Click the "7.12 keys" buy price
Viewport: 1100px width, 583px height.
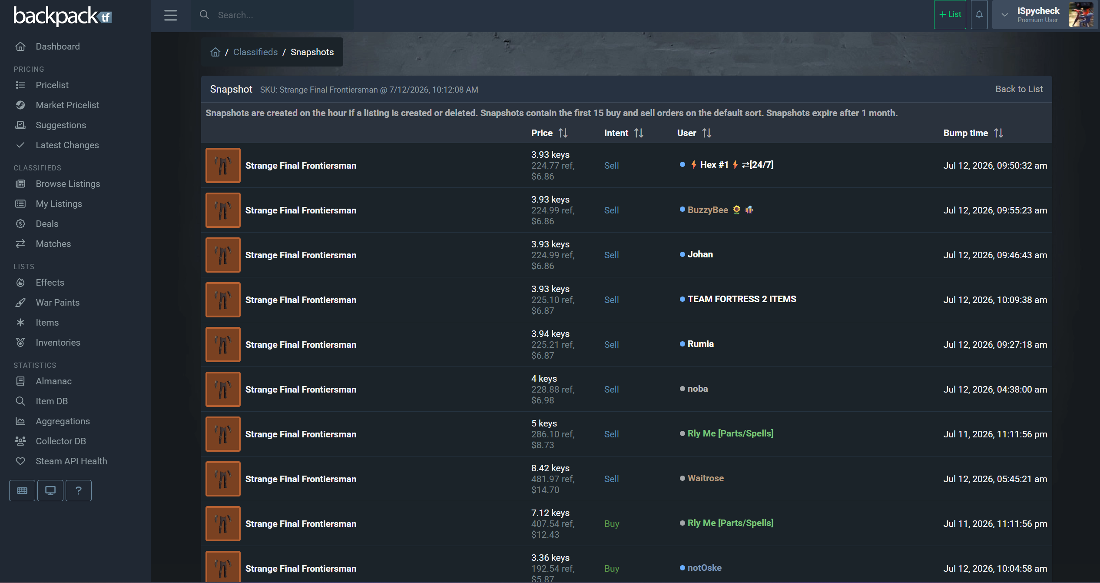pos(550,513)
